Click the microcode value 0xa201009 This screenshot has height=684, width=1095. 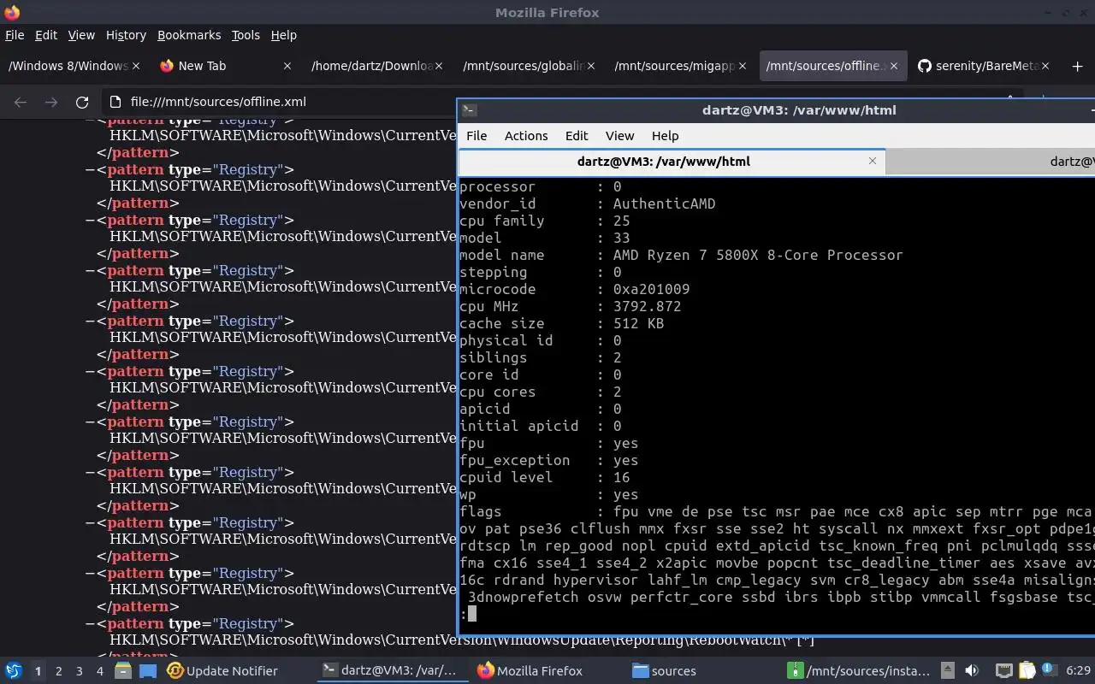(x=651, y=289)
